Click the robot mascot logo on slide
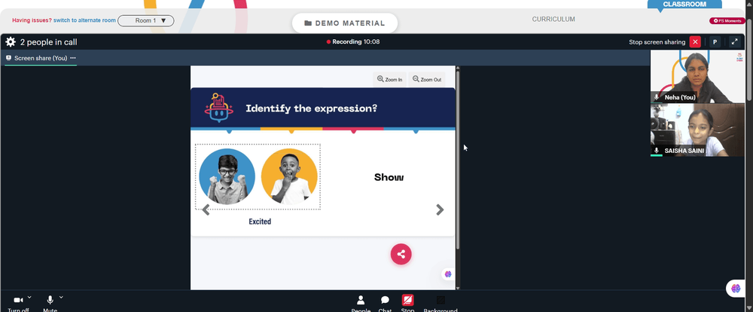The image size is (753, 312). coord(218,107)
